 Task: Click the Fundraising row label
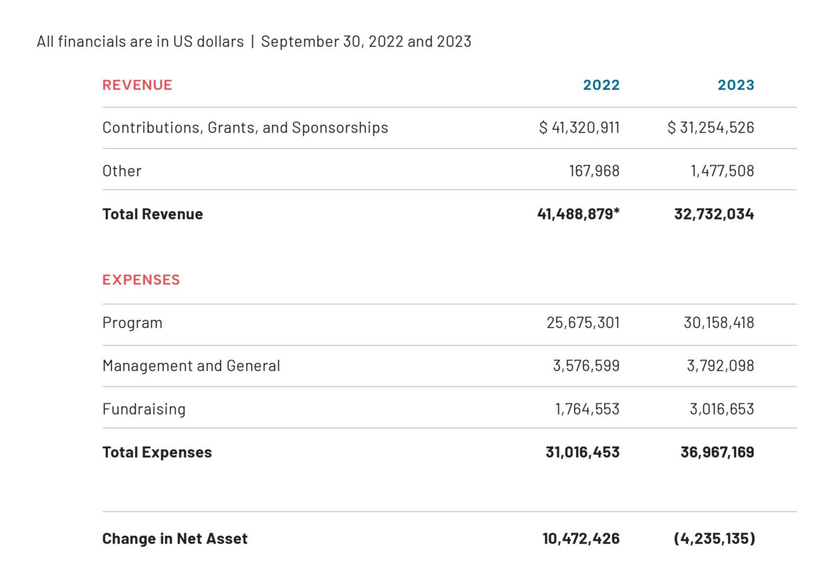[144, 409]
